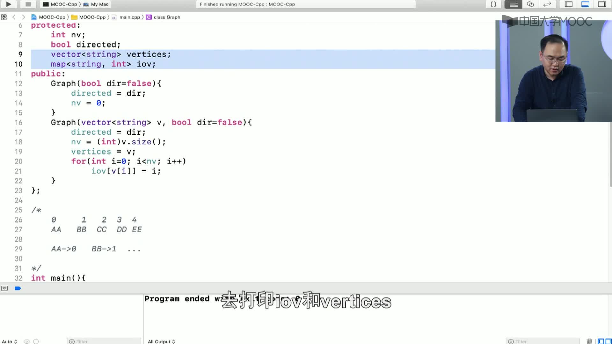Click the console Filter field
612x344 pixels.
point(543,341)
